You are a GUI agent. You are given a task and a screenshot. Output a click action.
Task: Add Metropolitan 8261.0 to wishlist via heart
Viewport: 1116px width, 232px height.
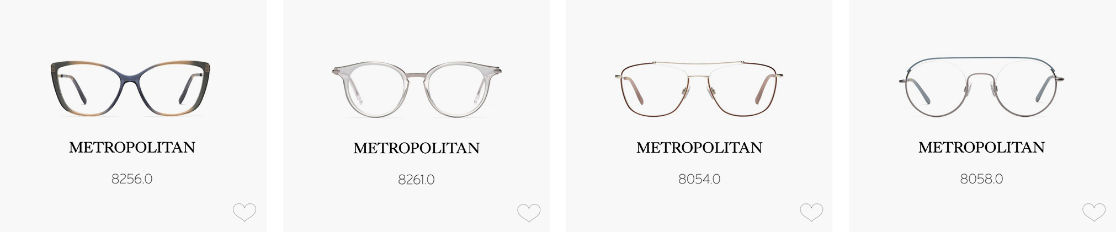click(529, 213)
